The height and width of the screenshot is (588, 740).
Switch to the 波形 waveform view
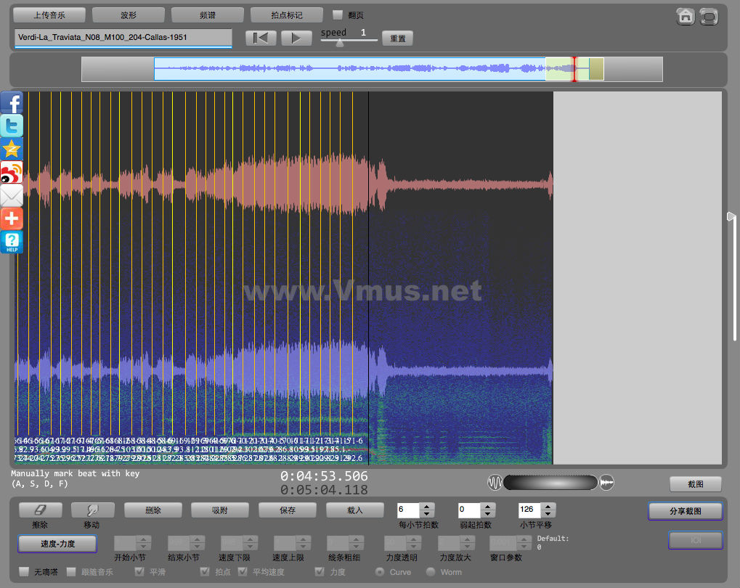tap(129, 15)
